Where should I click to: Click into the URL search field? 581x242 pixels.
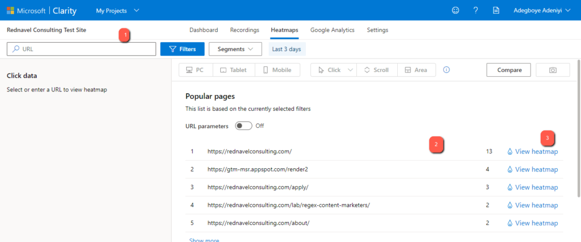click(x=82, y=49)
